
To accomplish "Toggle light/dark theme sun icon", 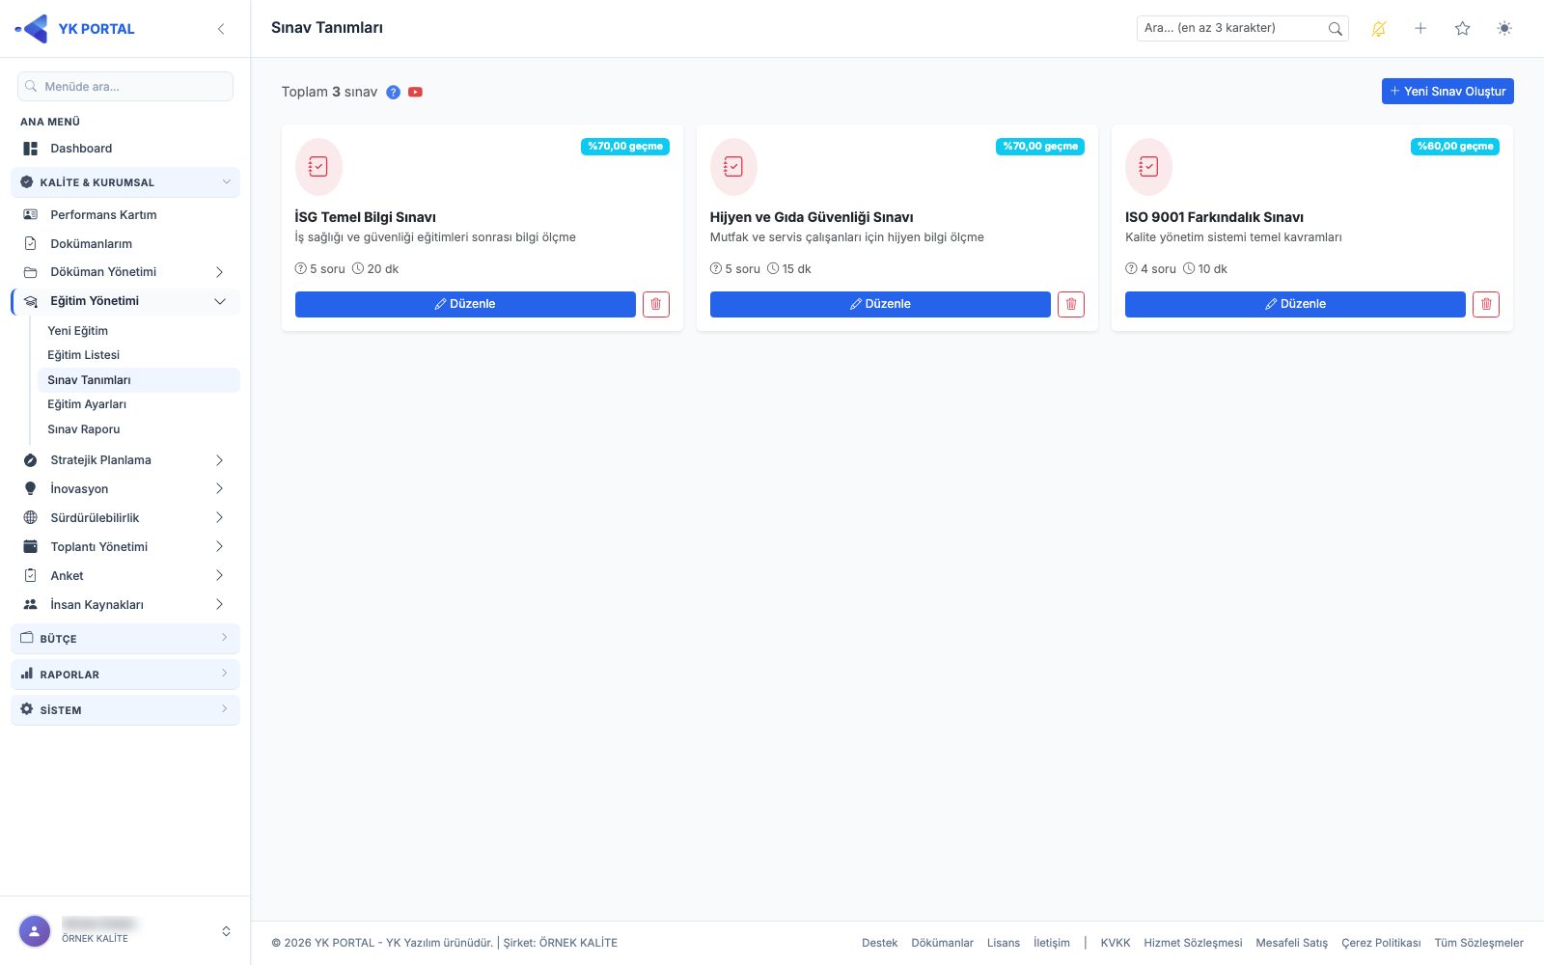I will coord(1504,29).
